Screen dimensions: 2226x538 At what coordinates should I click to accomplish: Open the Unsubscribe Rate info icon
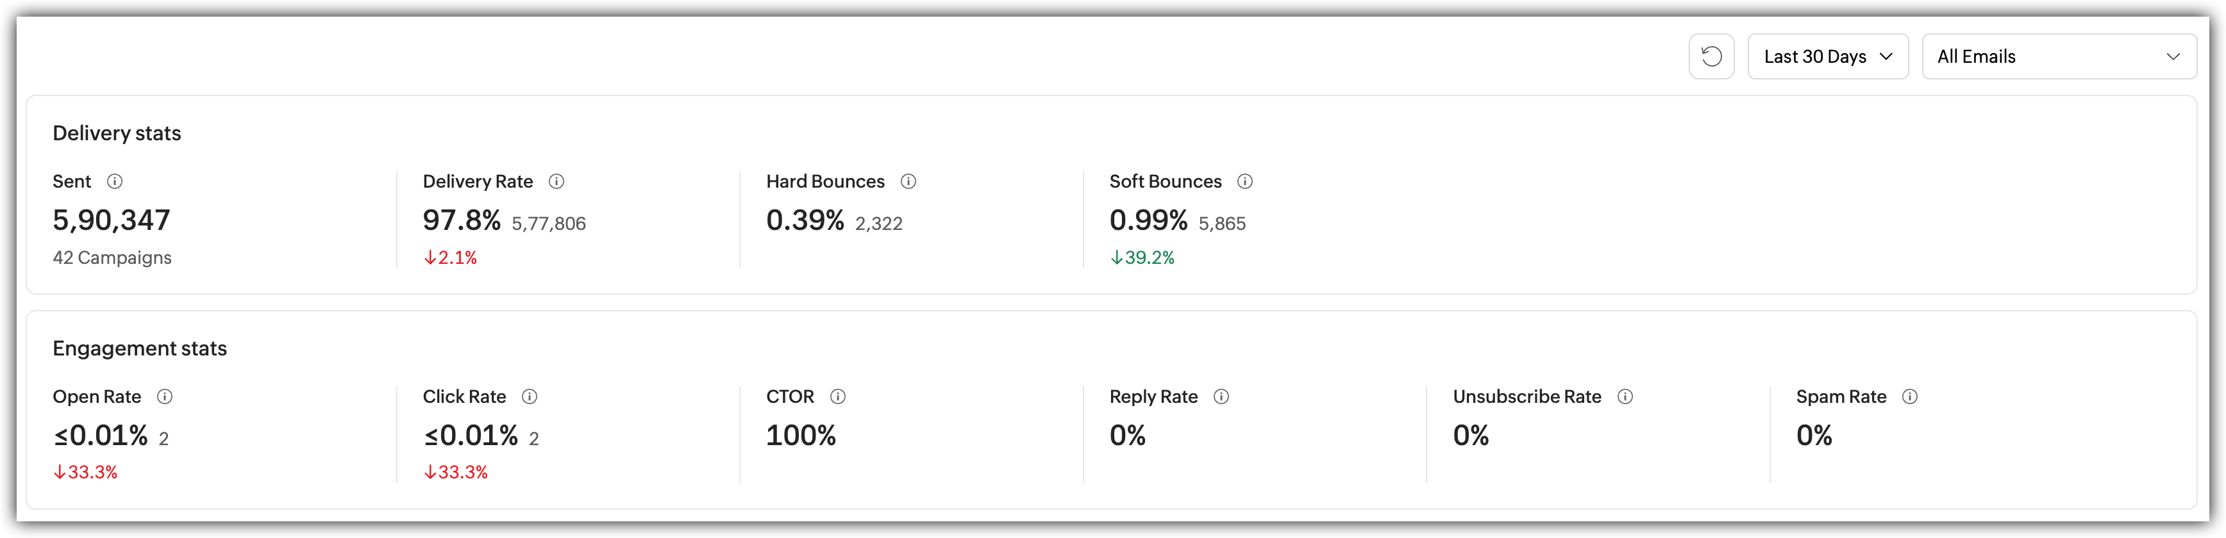(x=1625, y=396)
